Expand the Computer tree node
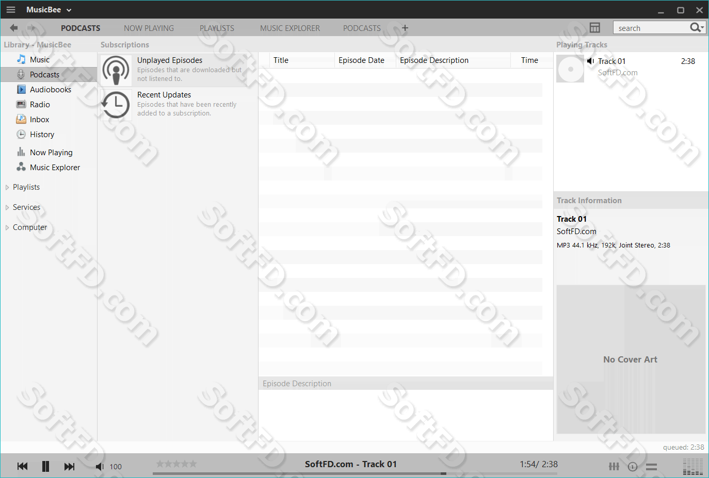 click(7, 227)
